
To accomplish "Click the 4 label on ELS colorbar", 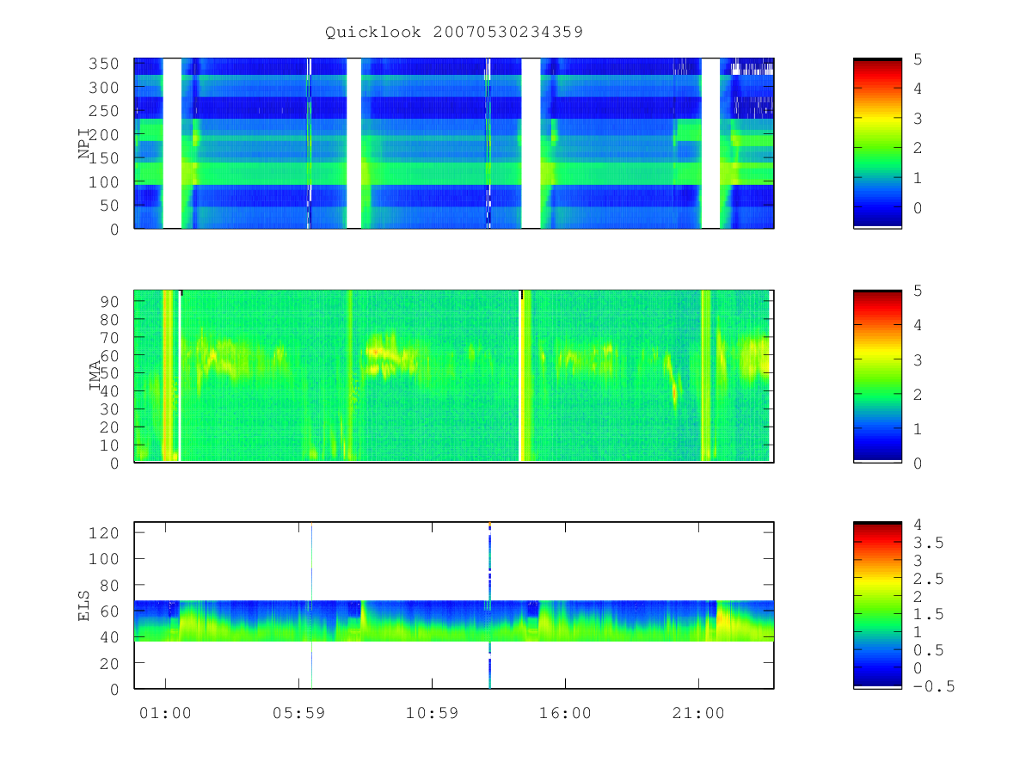I will tap(917, 525).
